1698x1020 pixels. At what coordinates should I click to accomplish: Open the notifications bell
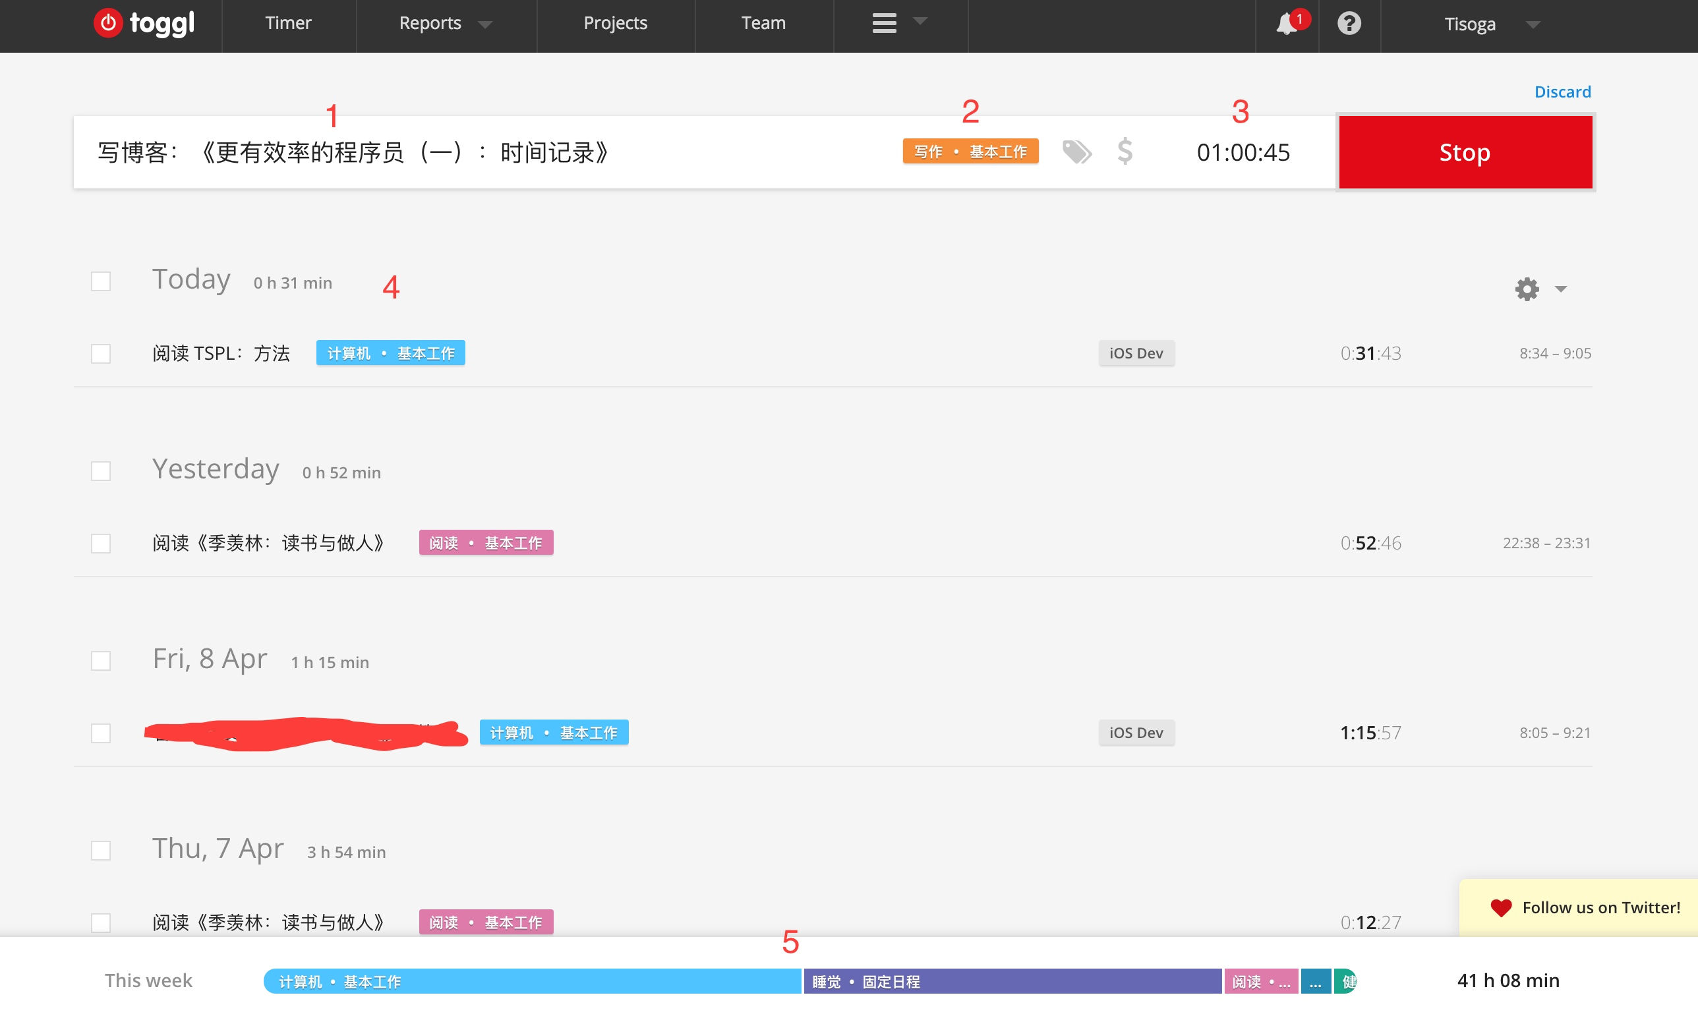[1286, 24]
